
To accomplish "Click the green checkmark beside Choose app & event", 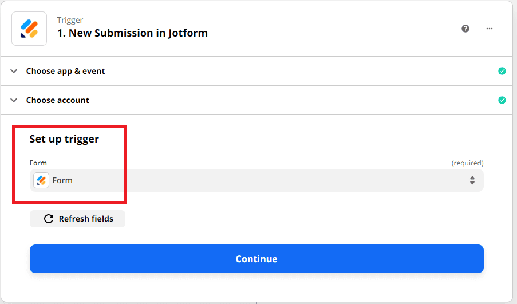I will tap(502, 71).
